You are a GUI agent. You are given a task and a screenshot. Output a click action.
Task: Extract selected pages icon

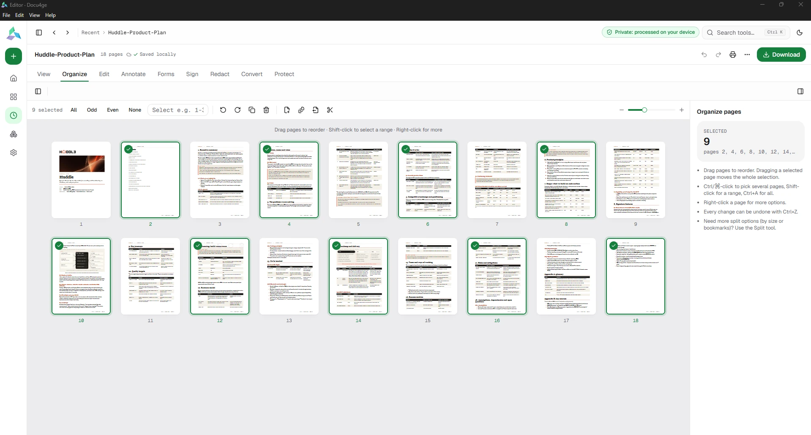[x=316, y=110]
